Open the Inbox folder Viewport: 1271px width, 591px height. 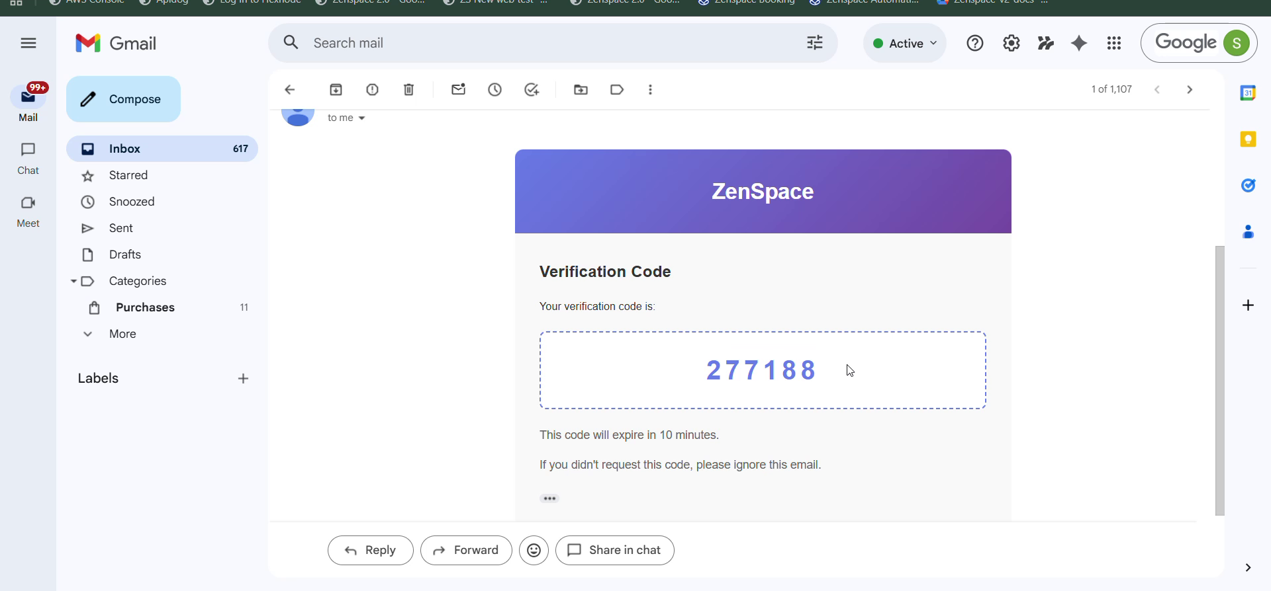162,149
